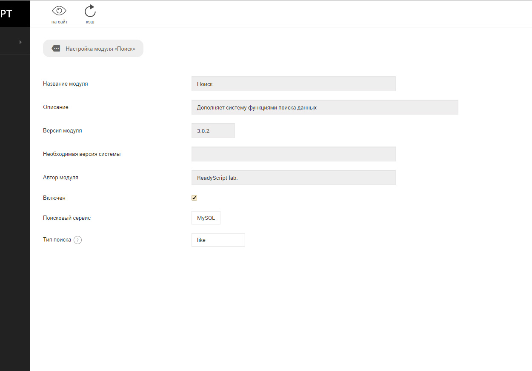532x371 pixels.
Task: Click the «кэш» text label
Action: tap(90, 22)
